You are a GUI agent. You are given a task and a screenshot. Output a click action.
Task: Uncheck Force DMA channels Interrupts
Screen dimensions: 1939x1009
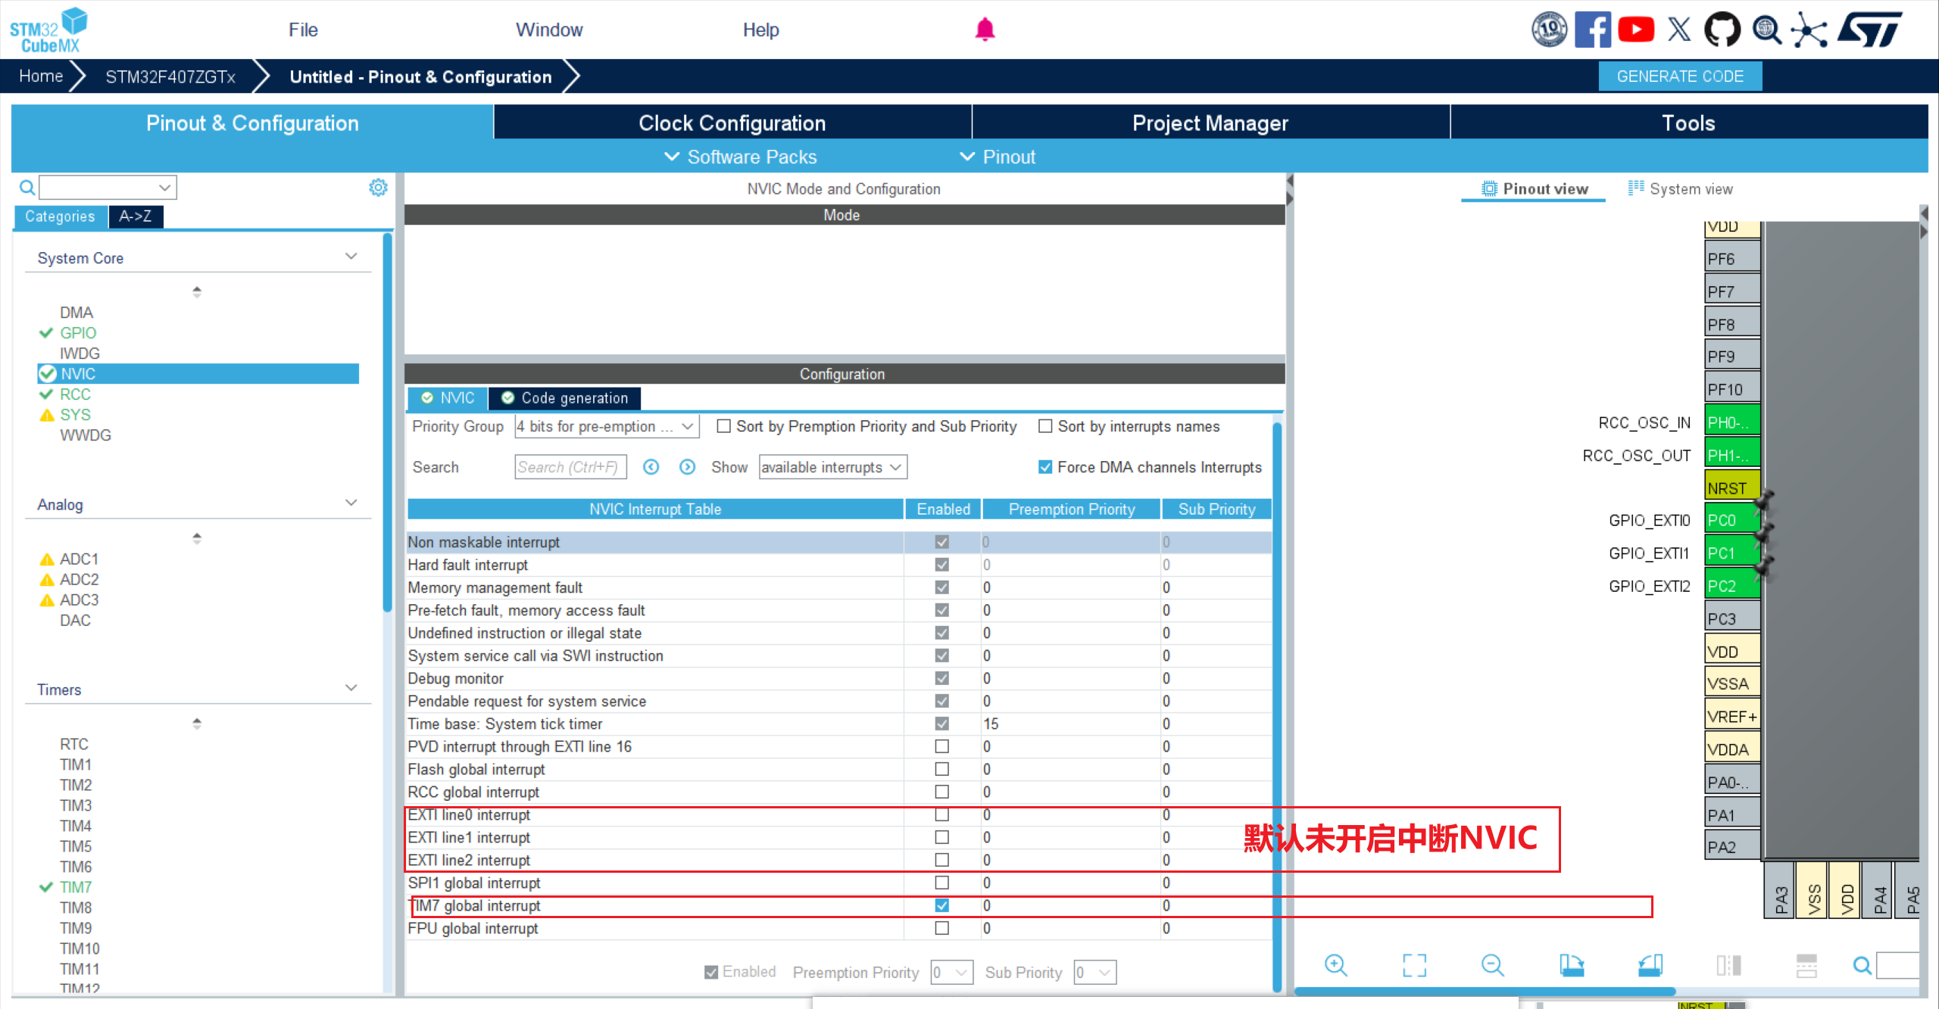[1045, 467]
